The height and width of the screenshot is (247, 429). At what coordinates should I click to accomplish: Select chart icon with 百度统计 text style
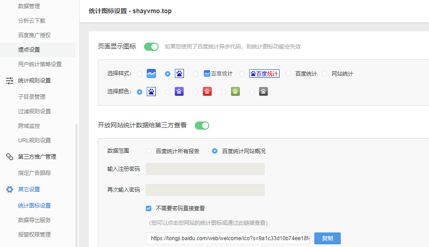218,73
